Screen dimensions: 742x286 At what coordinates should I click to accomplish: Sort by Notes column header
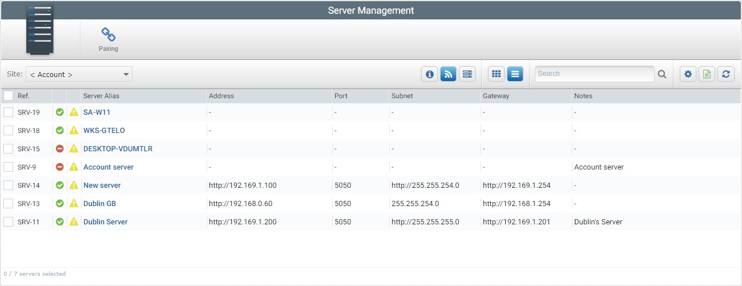point(583,96)
